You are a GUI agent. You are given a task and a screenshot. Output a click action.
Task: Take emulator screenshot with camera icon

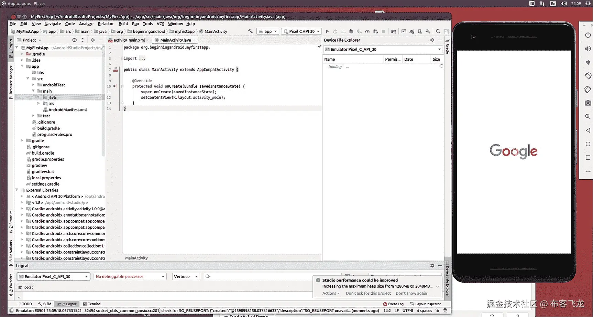click(588, 103)
